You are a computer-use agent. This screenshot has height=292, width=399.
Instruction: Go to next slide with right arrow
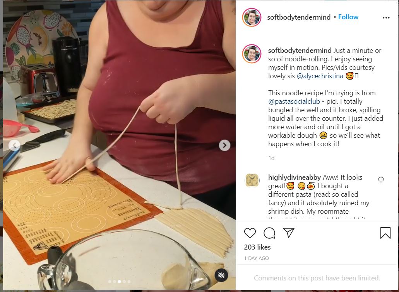pos(224,145)
